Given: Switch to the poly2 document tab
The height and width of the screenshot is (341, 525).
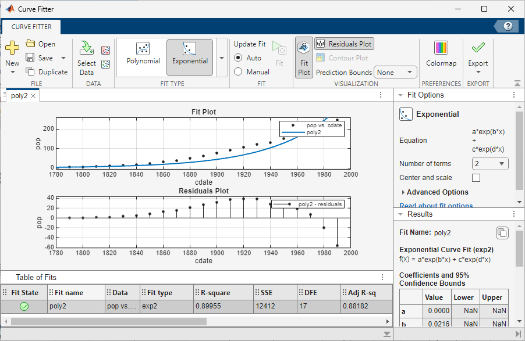Looking at the screenshot, I should (x=19, y=96).
